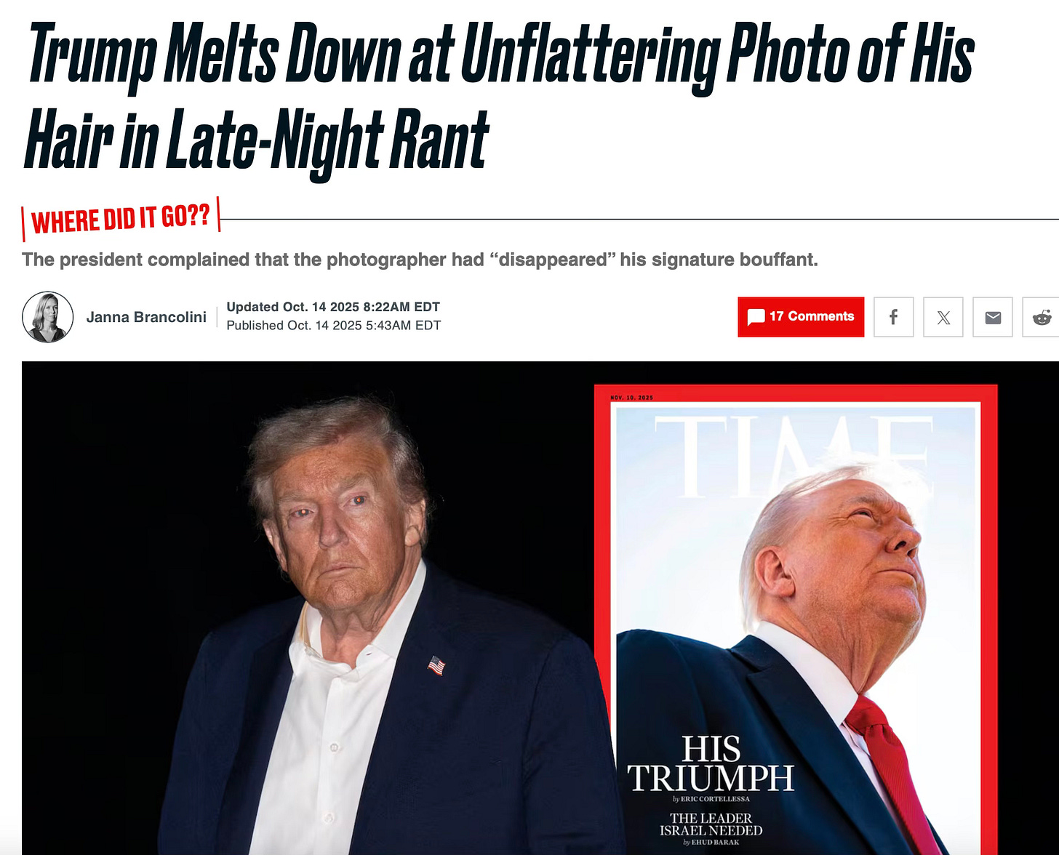Open the 17 Comments section

[801, 317]
